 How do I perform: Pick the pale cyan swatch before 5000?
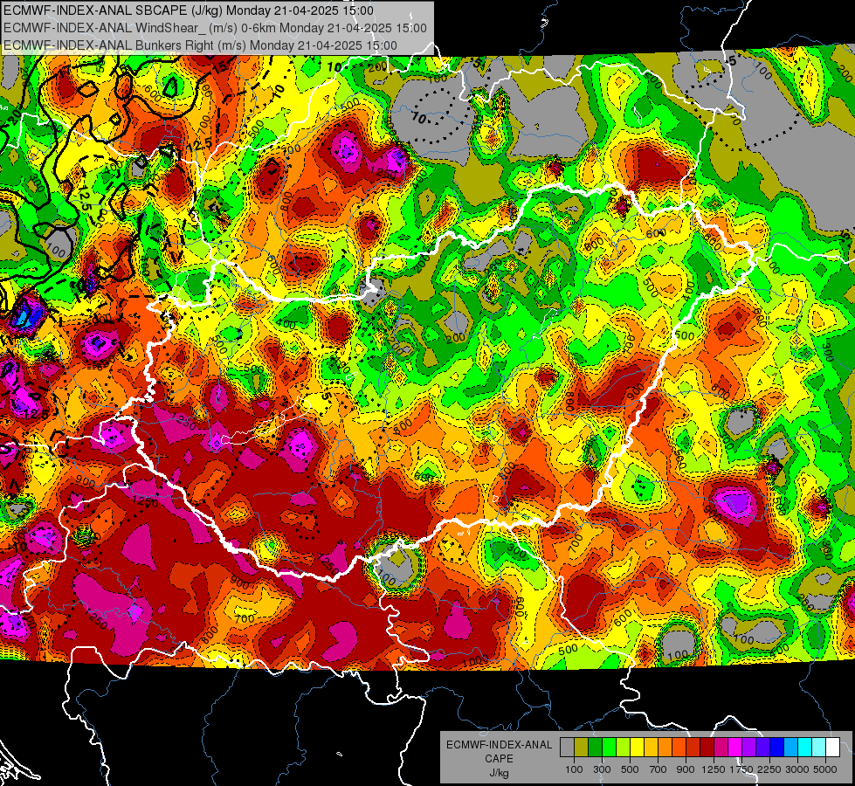tap(819, 747)
